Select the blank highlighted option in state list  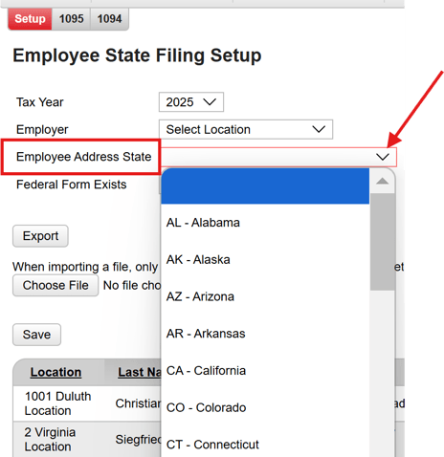click(x=265, y=185)
